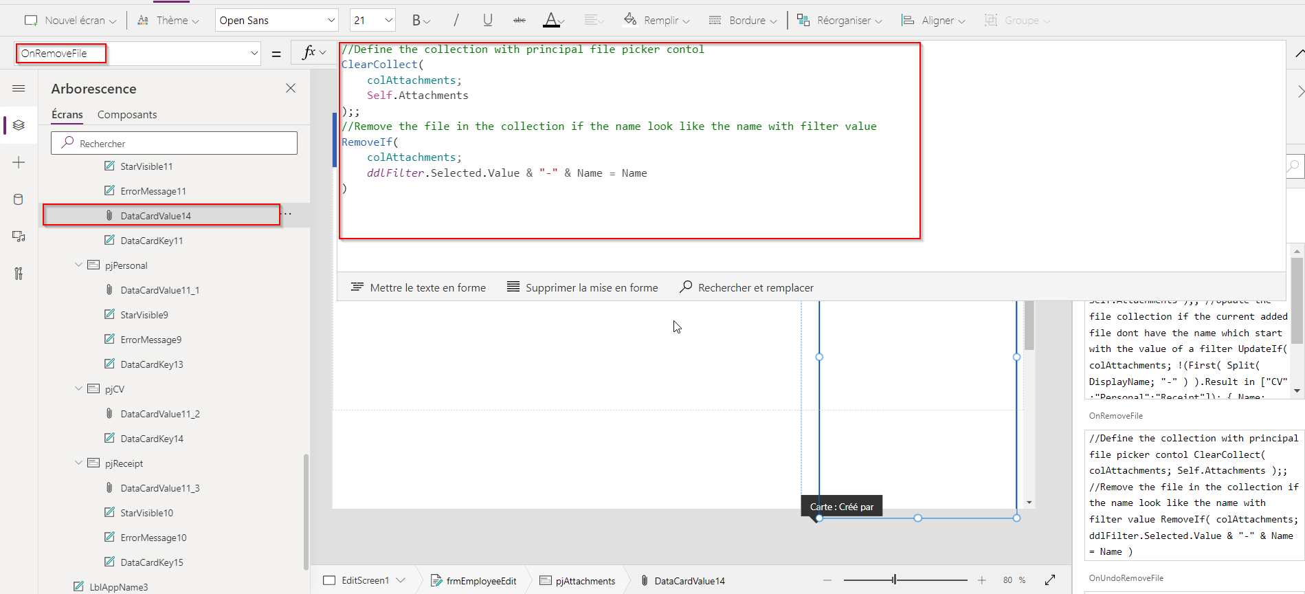Viewport: 1305px width, 594px height.
Task: Open the Advanced tools icon in sidebar
Action: [19, 274]
